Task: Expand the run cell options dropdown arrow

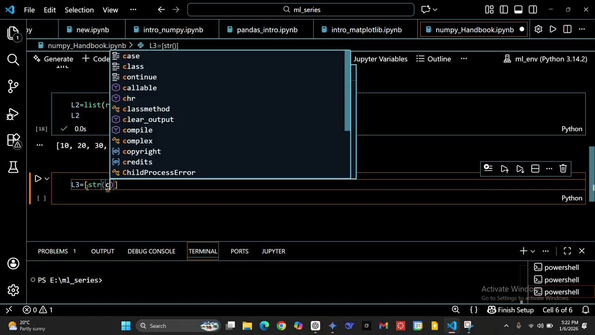Action: tap(47, 178)
